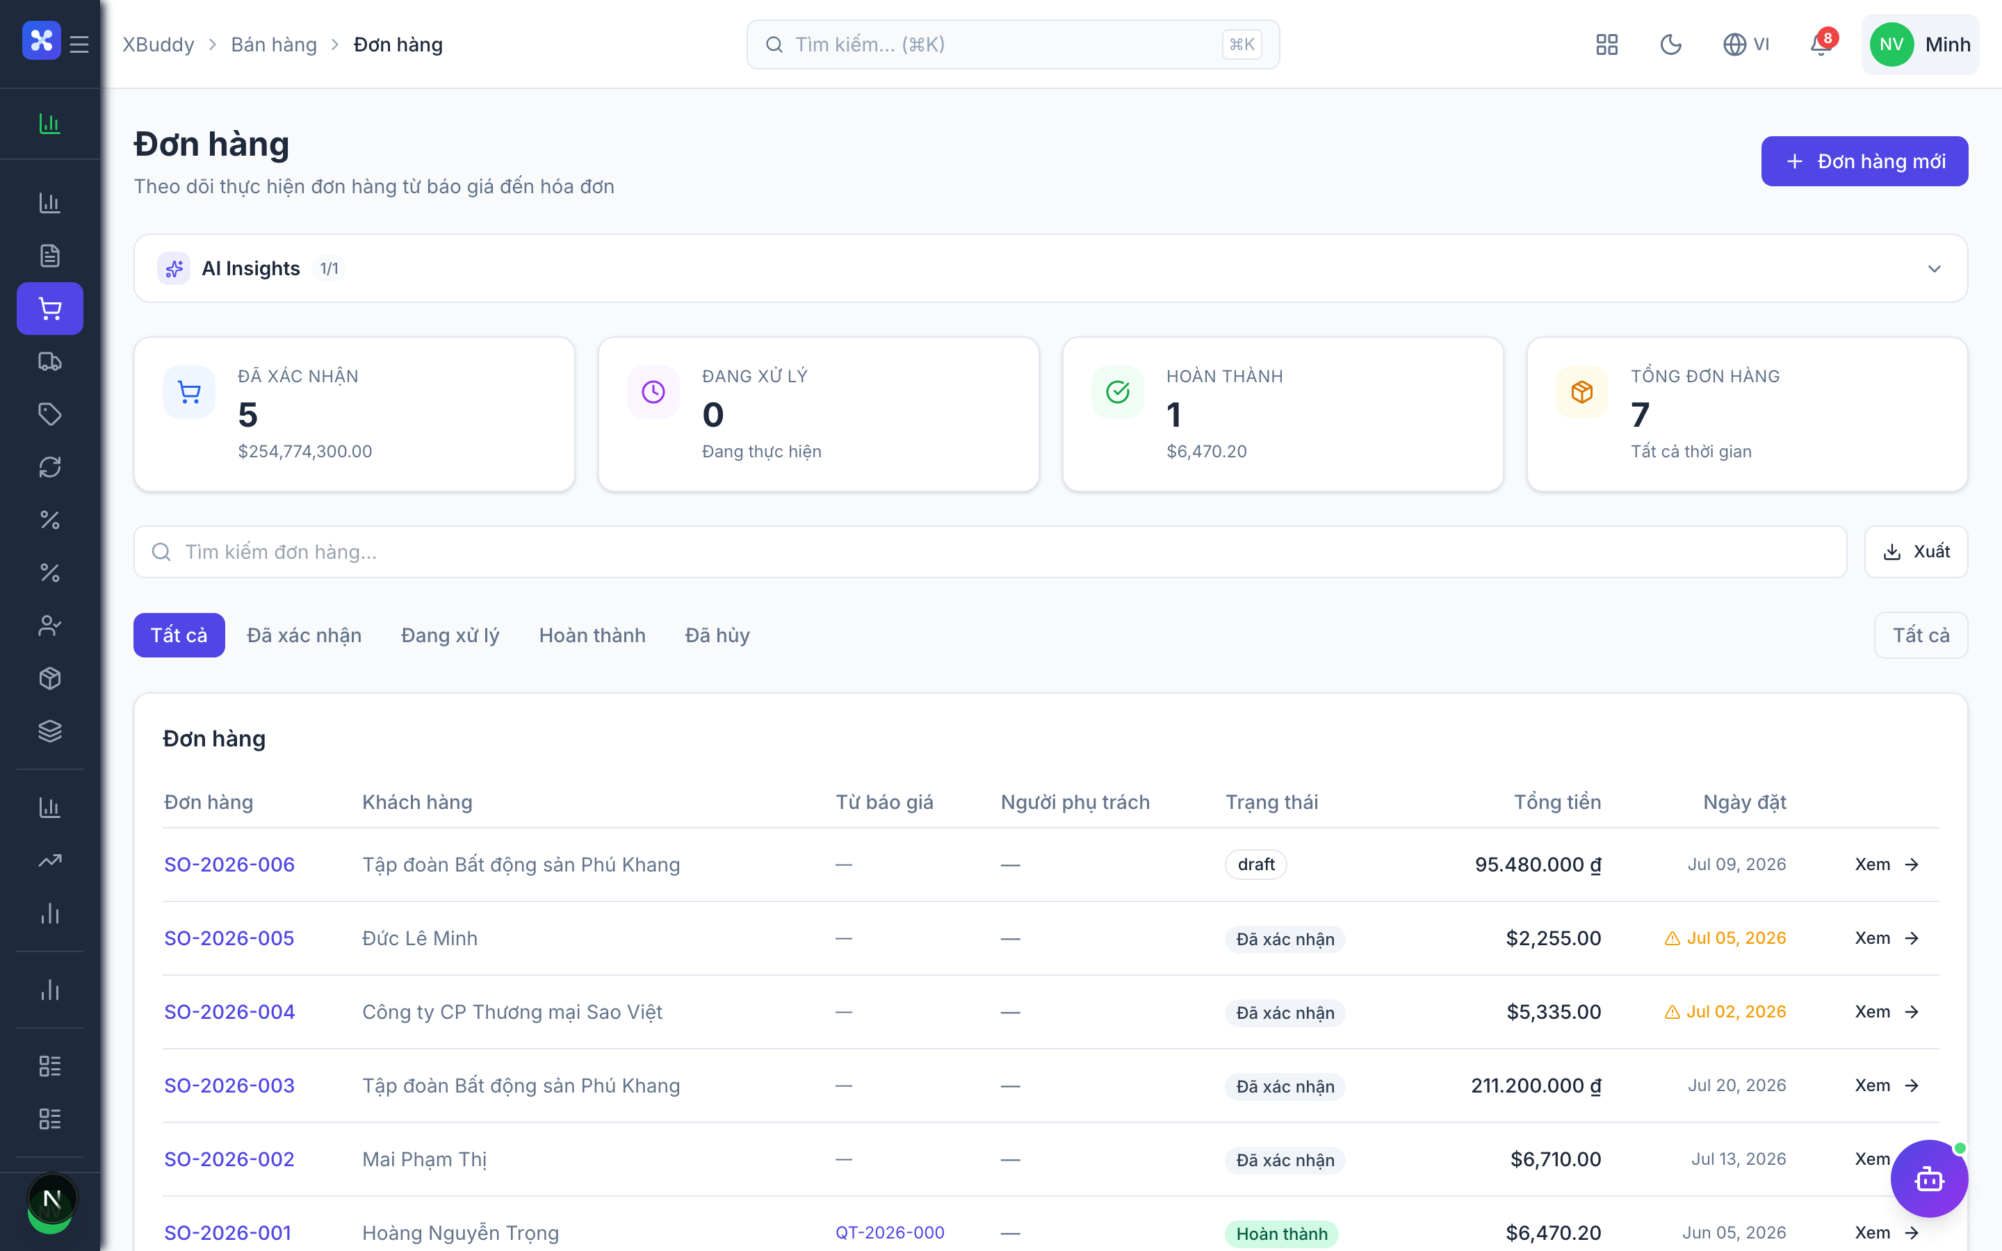Screen dimensions: 2002x1251
Task: Open order SO-2026-004 link
Action: click(x=229, y=1011)
